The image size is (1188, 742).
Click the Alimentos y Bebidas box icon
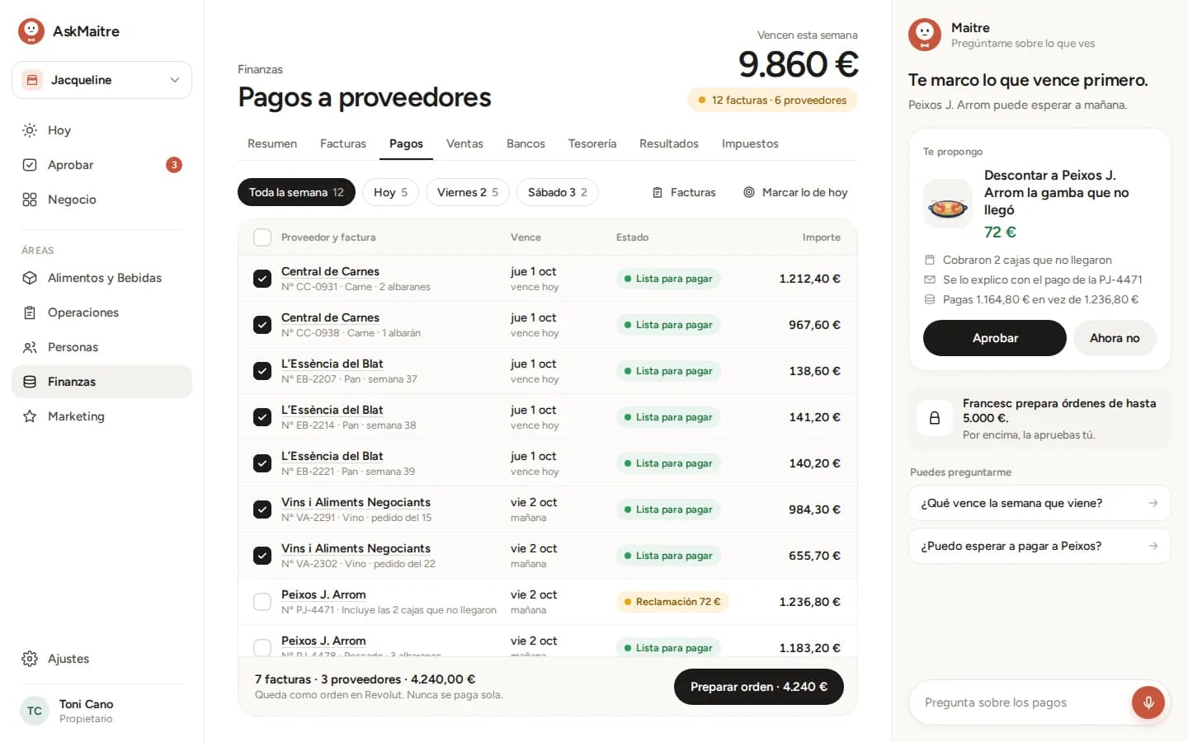(30, 278)
